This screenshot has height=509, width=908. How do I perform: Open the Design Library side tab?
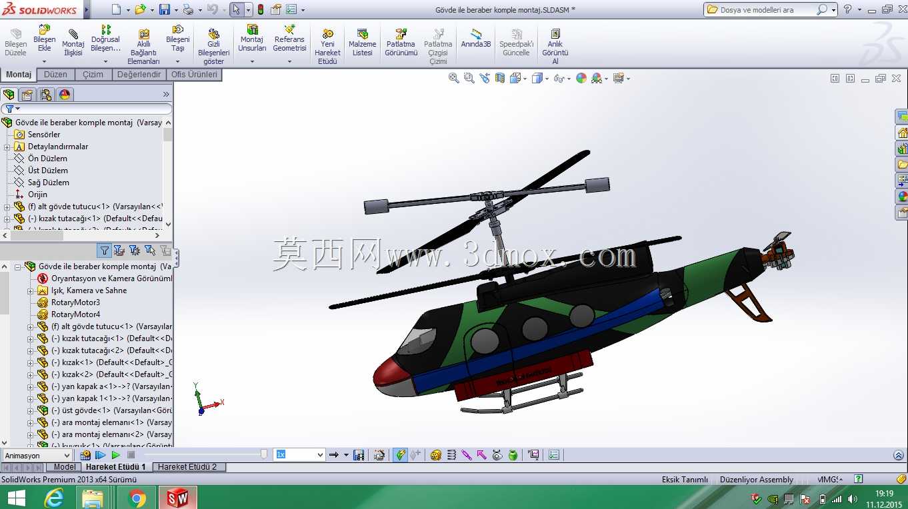pyautogui.click(x=902, y=148)
